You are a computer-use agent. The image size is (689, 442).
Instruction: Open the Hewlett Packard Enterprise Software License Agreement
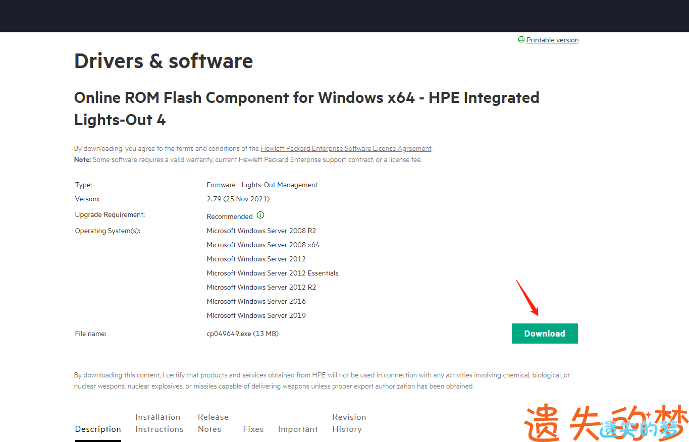coord(346,148)
